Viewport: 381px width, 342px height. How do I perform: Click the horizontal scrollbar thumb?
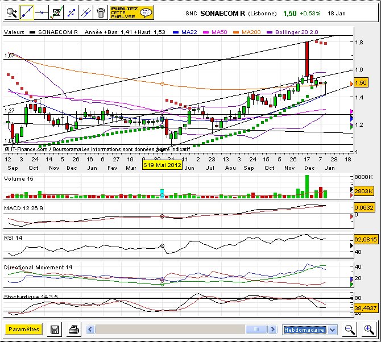tap(256, 330)
